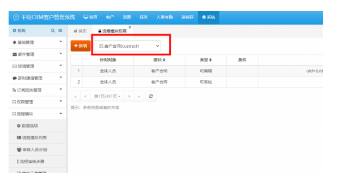Click the search icon in sidebar header
The image size is (337, 181).
coord(52,31)
